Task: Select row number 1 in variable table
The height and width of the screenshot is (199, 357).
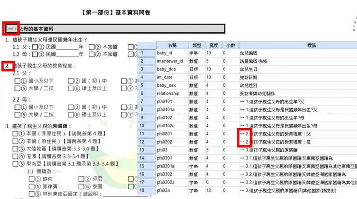Action: pyautogui.click(x=146, y=53)
